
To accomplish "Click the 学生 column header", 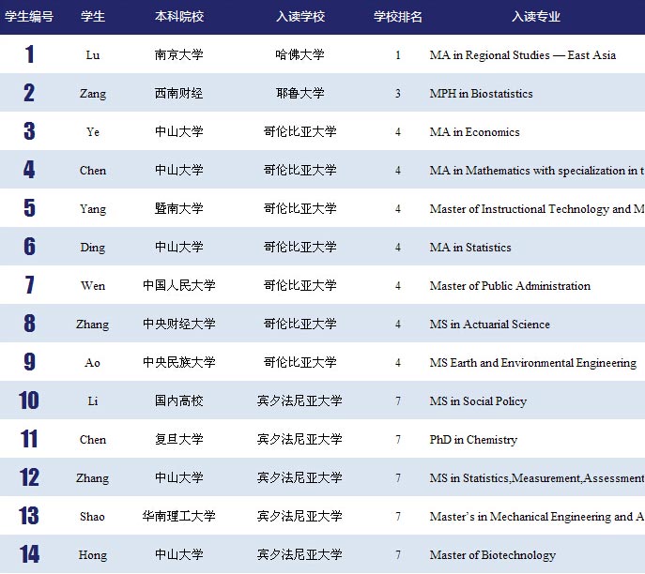I will tap(93, 17).
